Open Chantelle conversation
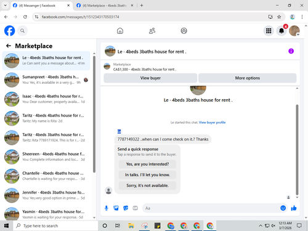 46,176
